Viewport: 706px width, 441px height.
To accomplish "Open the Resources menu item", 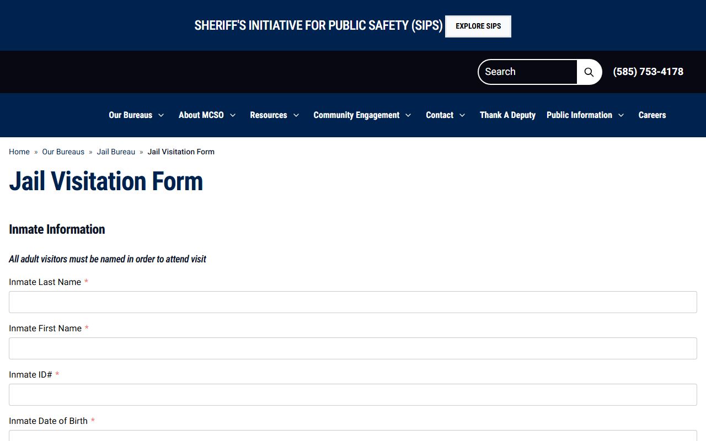I will click(269, 115).
